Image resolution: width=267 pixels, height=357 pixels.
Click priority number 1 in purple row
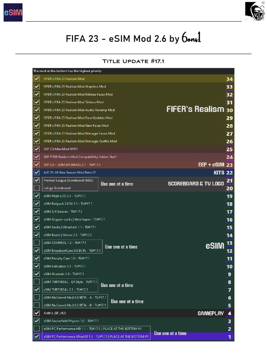point(229,337)
